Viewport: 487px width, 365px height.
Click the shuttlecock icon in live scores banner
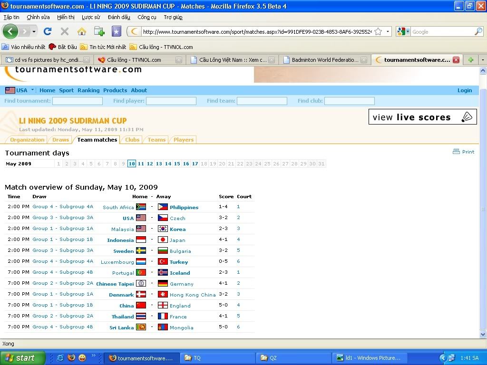click(467, 117)
